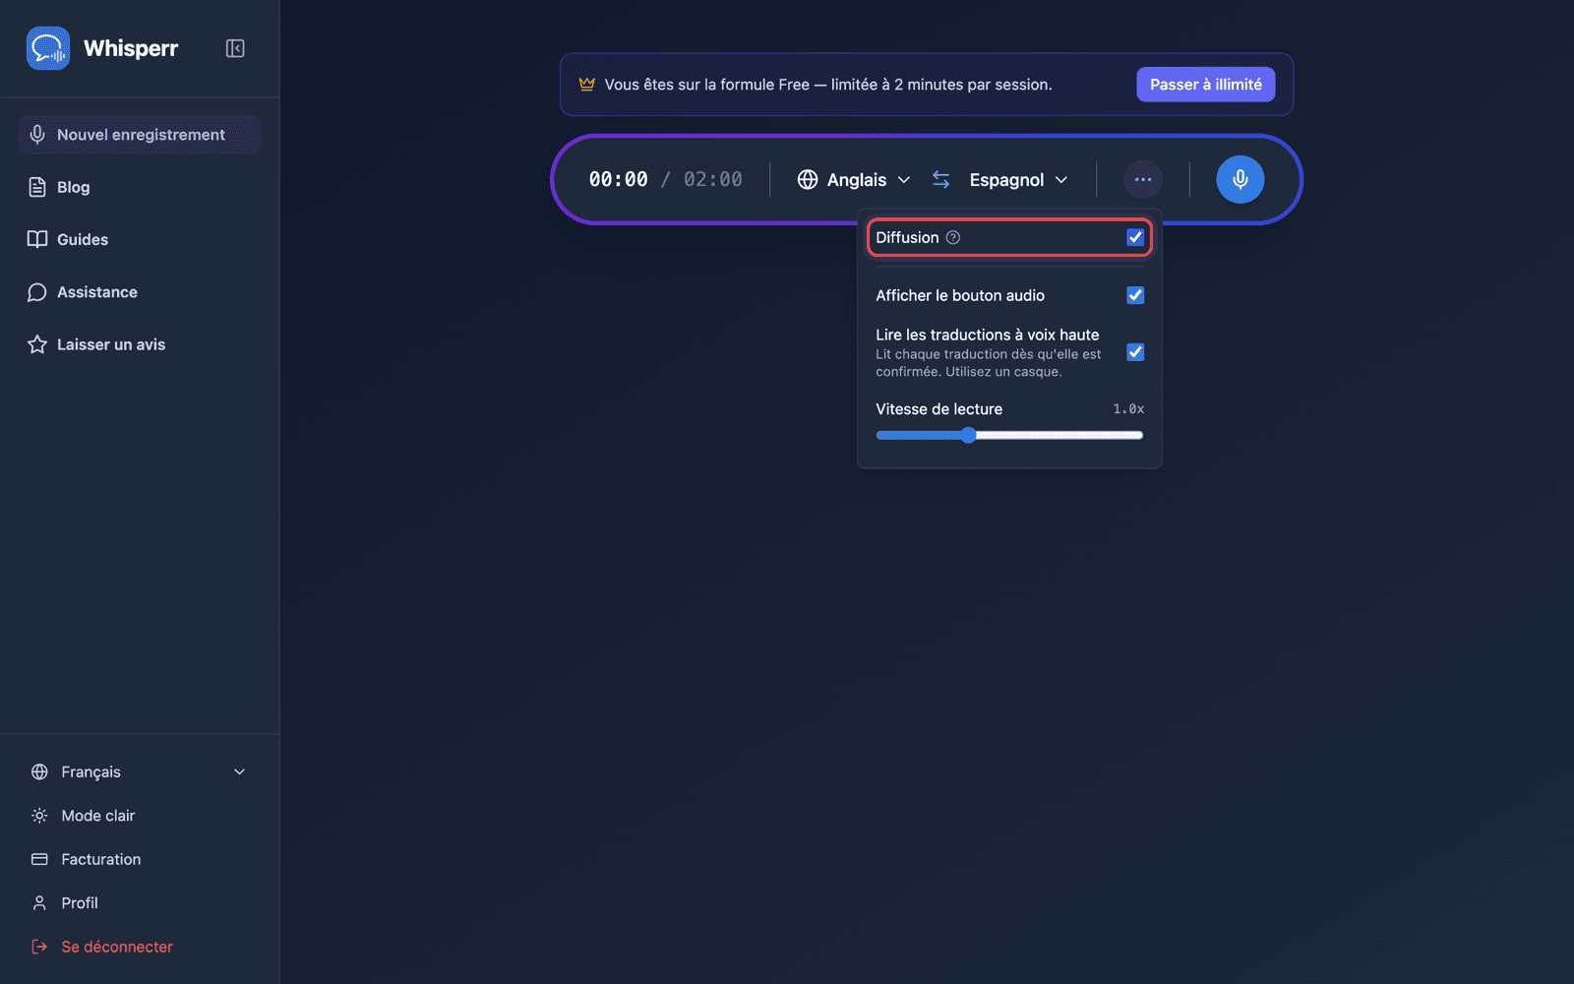Click the swap languages arrows icon
The height and width of the screenshot is (984, 1574).
[941, 180]
